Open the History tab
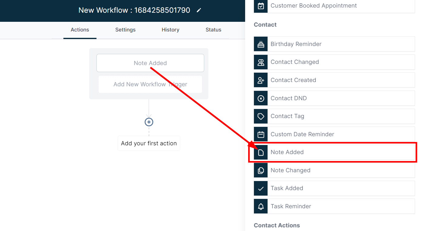The height and width of the screenshot is (231, 422). [x=170, y=30]
